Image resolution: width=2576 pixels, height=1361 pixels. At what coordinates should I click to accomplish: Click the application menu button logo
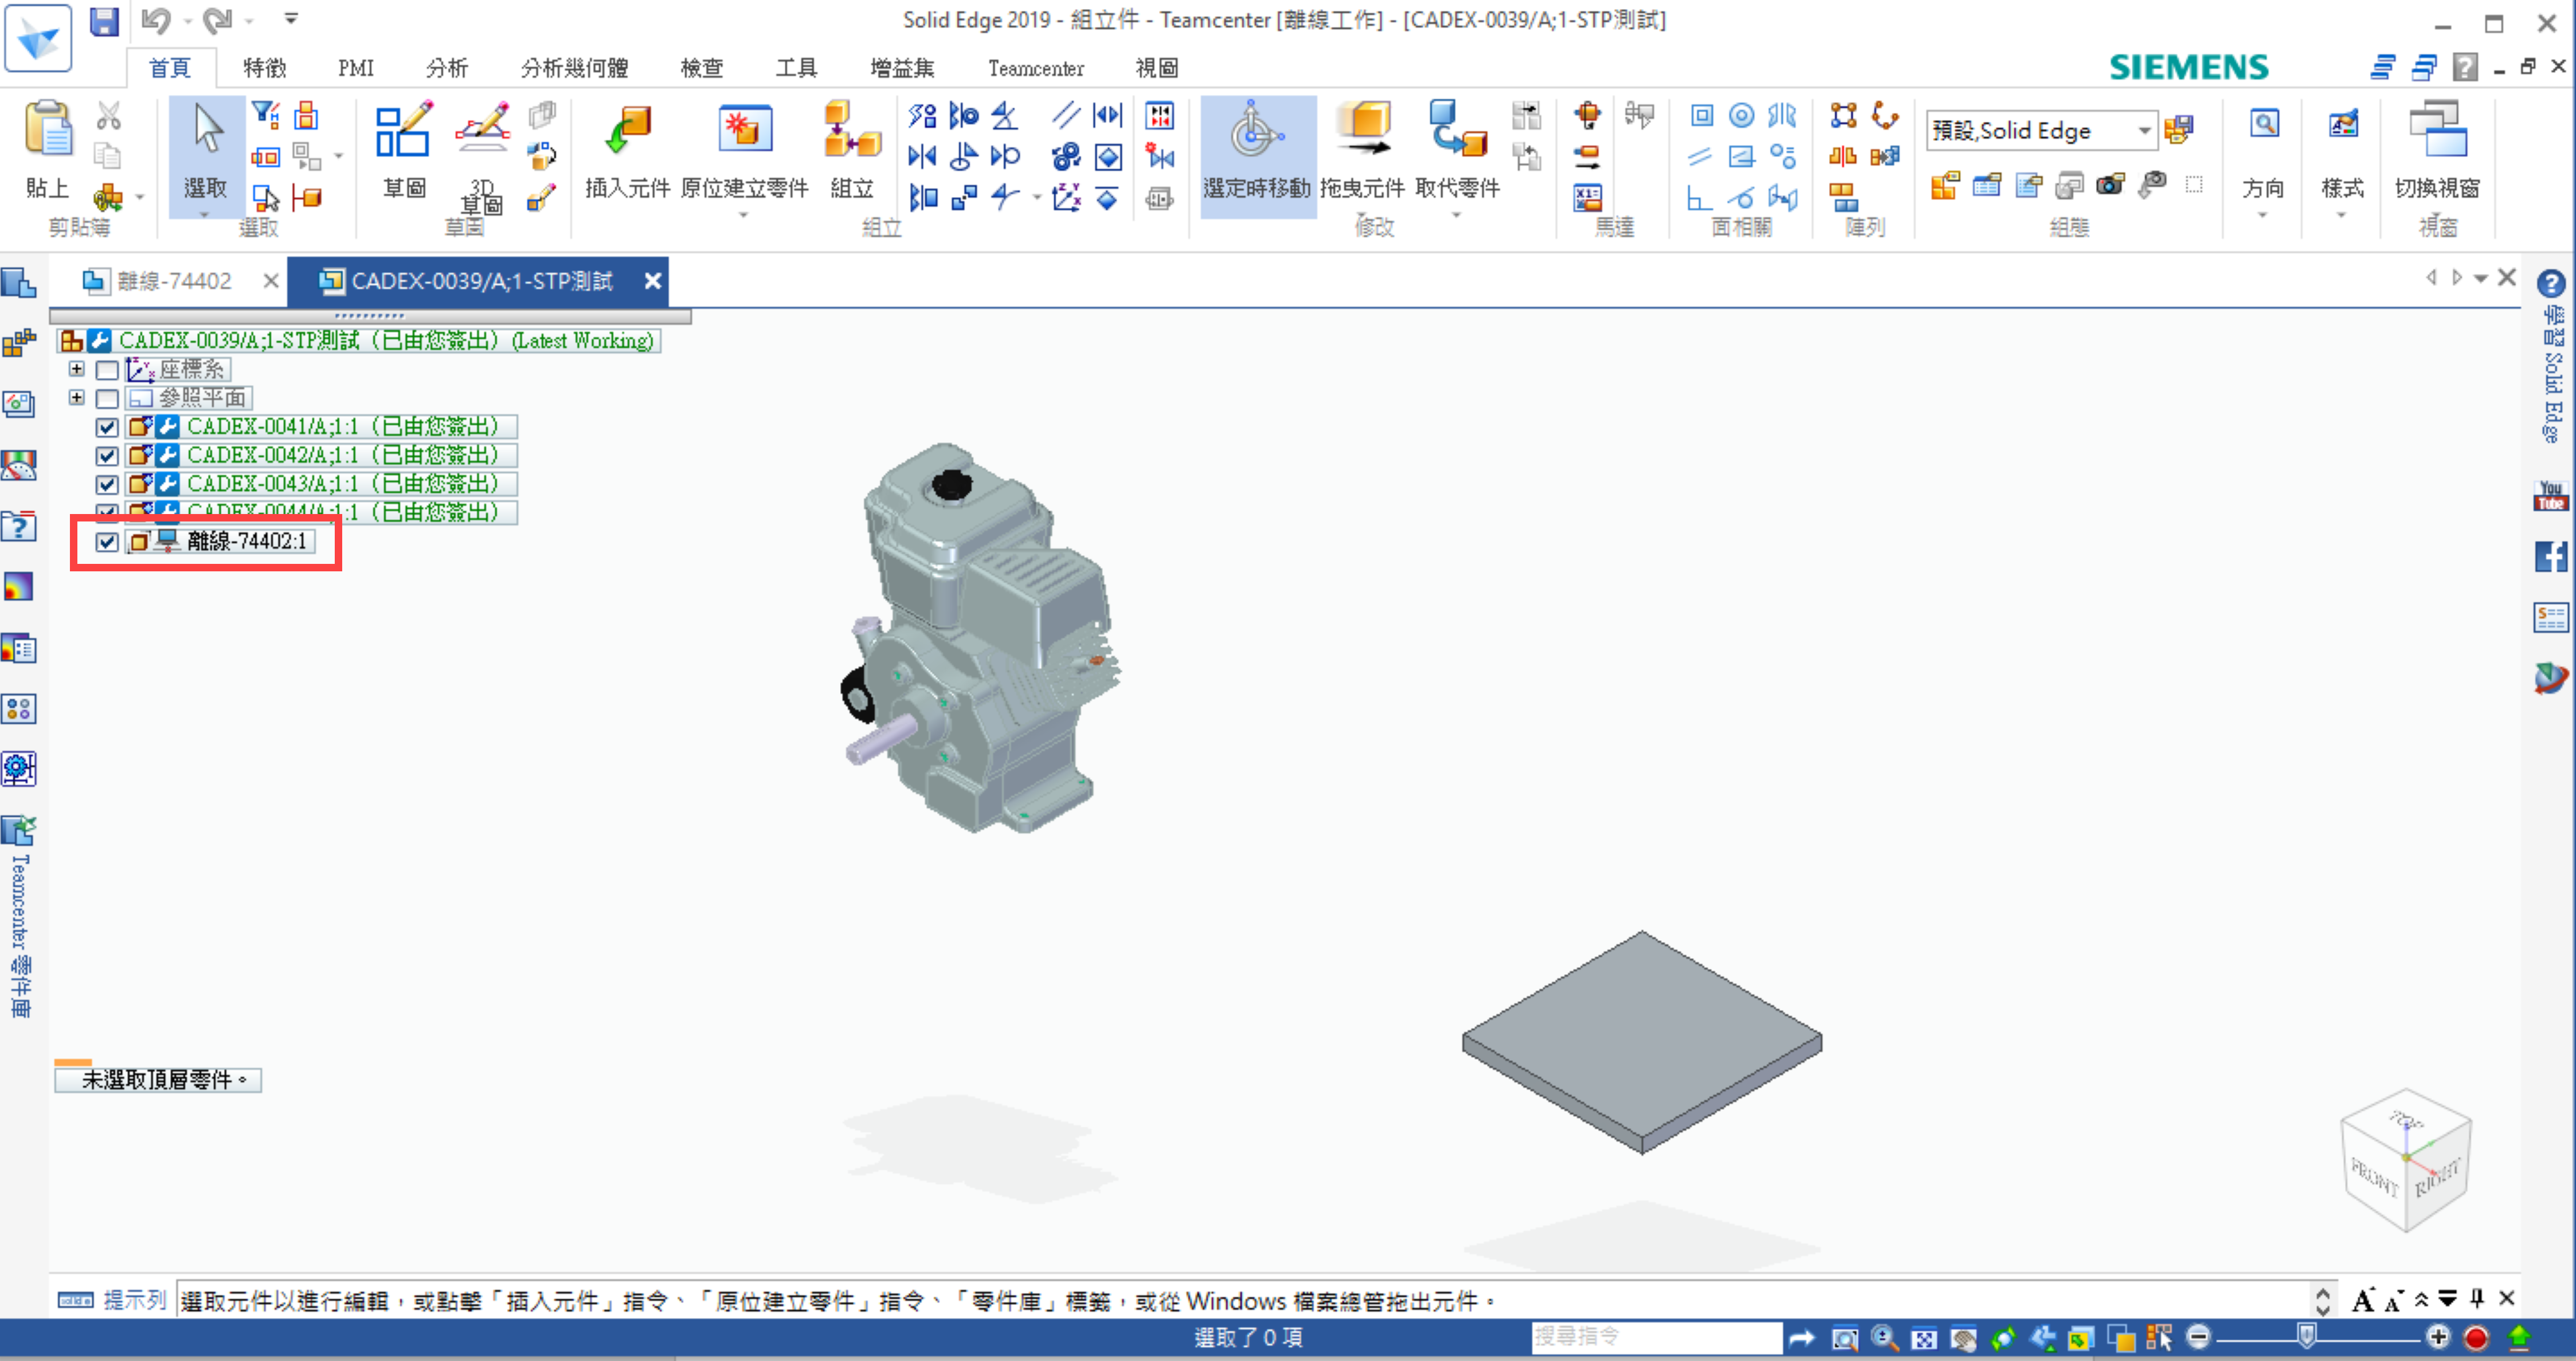tap(38, 38)
